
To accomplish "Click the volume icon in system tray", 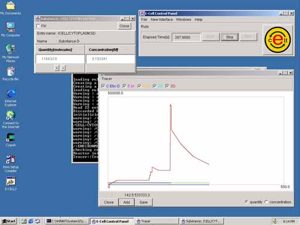I will point(275,221).
